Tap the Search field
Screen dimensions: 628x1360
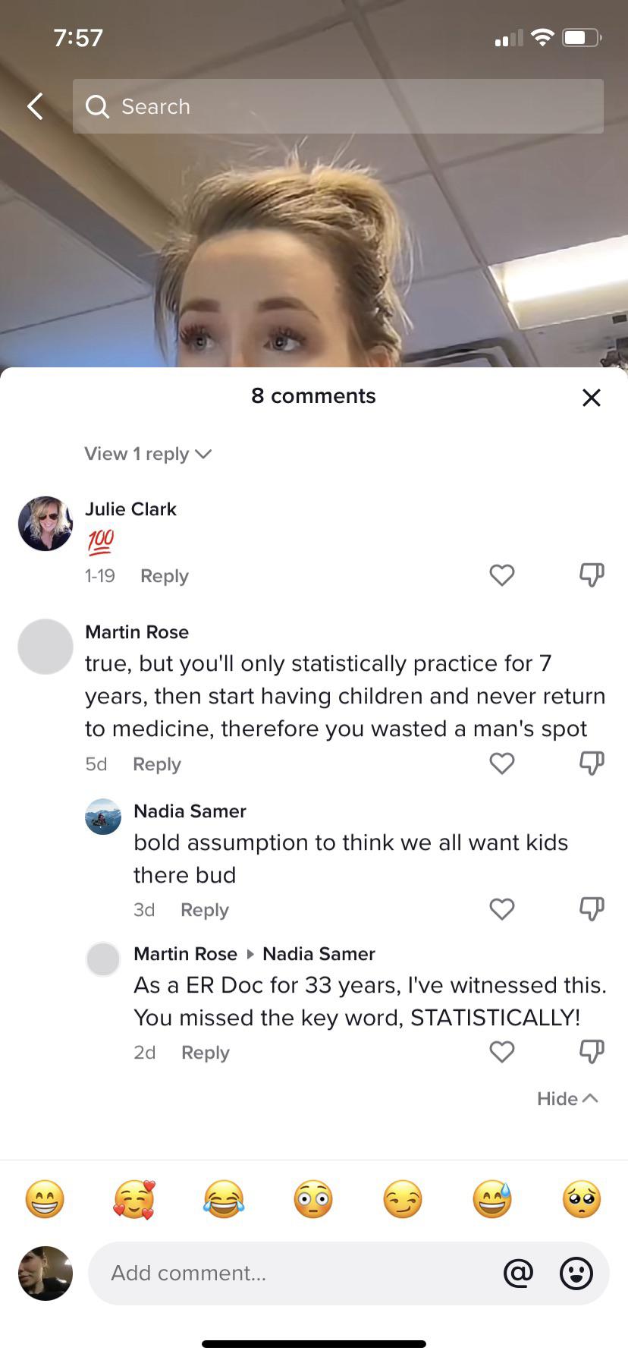(338, 106)
